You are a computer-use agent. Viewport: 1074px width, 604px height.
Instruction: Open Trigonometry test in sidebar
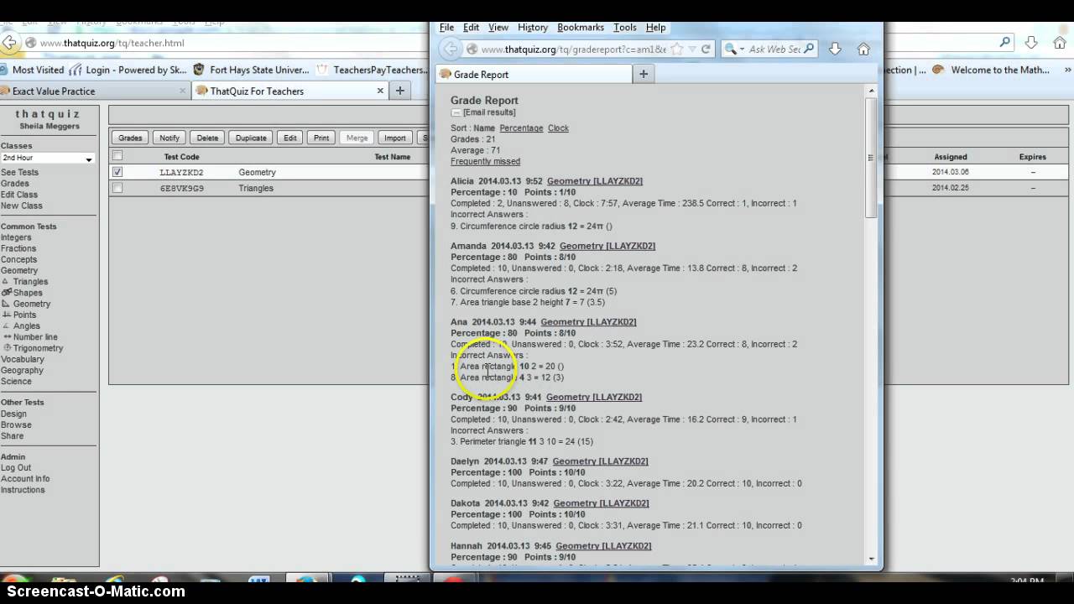point(38,348)
